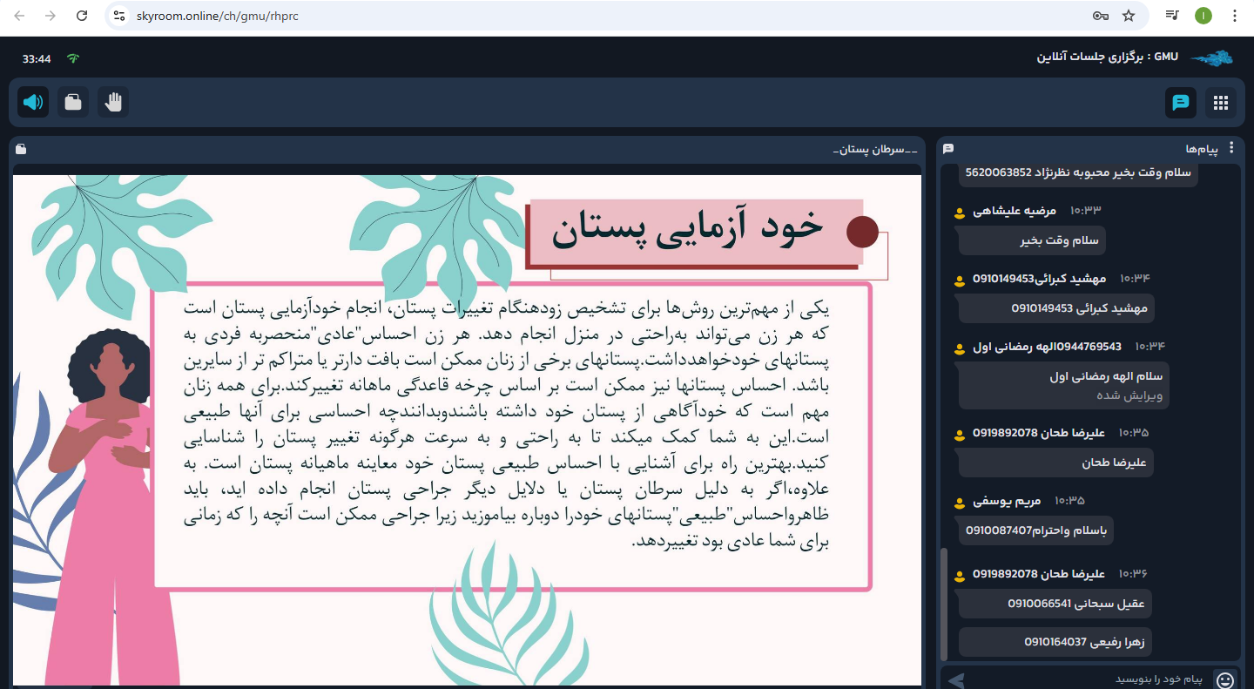Reload the Skyroom page
1254x689 pixels.
click(x=81, y=15)
